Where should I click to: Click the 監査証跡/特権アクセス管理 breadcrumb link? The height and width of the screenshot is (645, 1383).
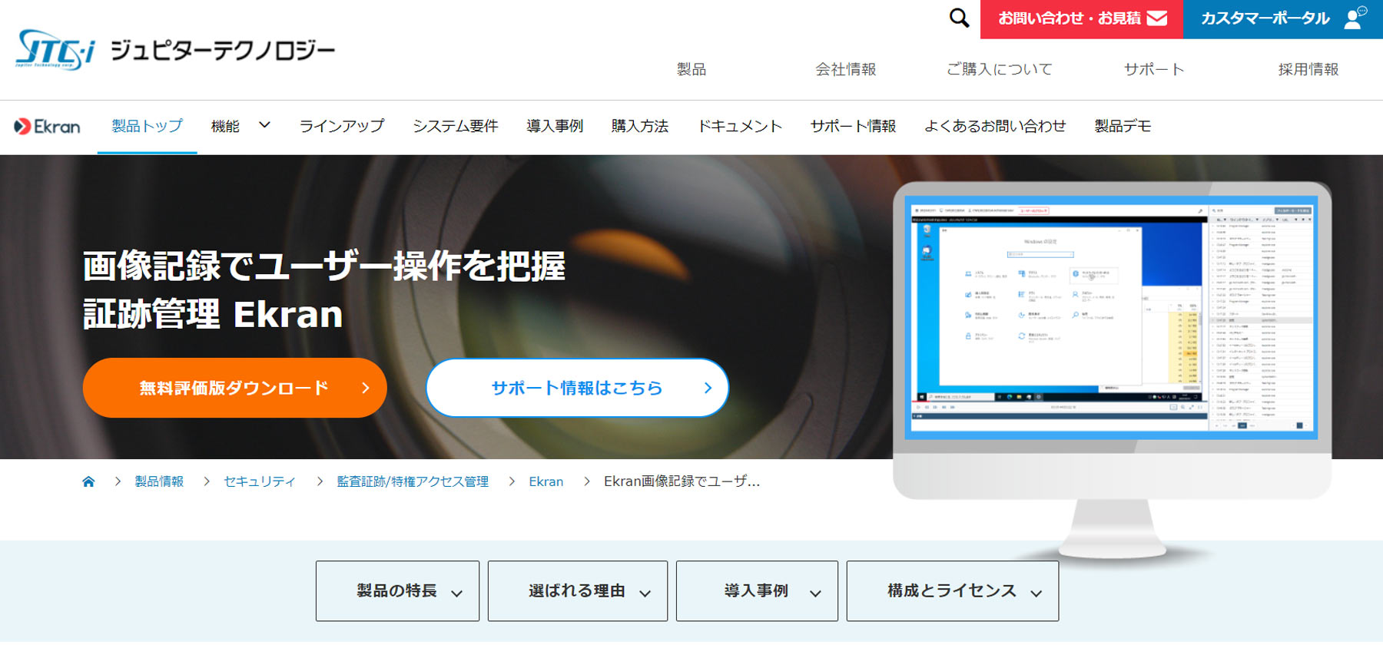click(x=413, y=481)
